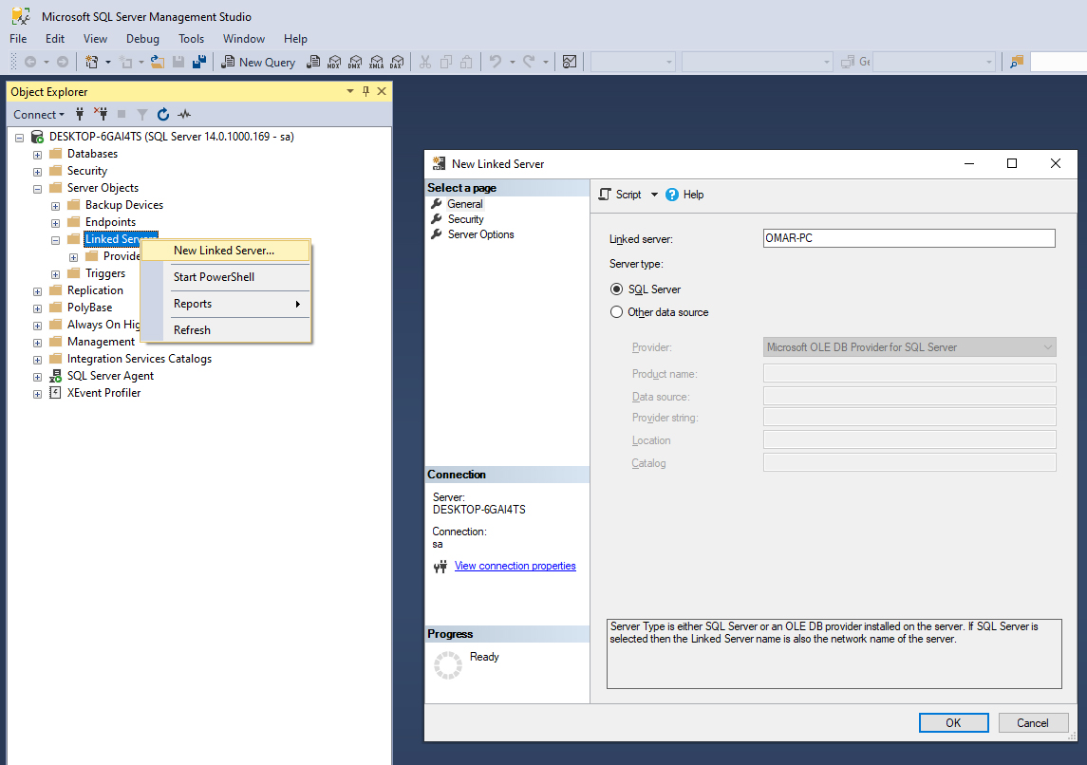Click the Script button in dialog
The height and width of the screenshot is (765, 1087).
[621, 195]
